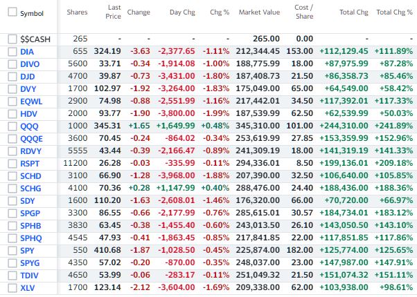Click the Cost / Share column header
Viewport: 417px width, 297px height.
[x=303, y=13]
